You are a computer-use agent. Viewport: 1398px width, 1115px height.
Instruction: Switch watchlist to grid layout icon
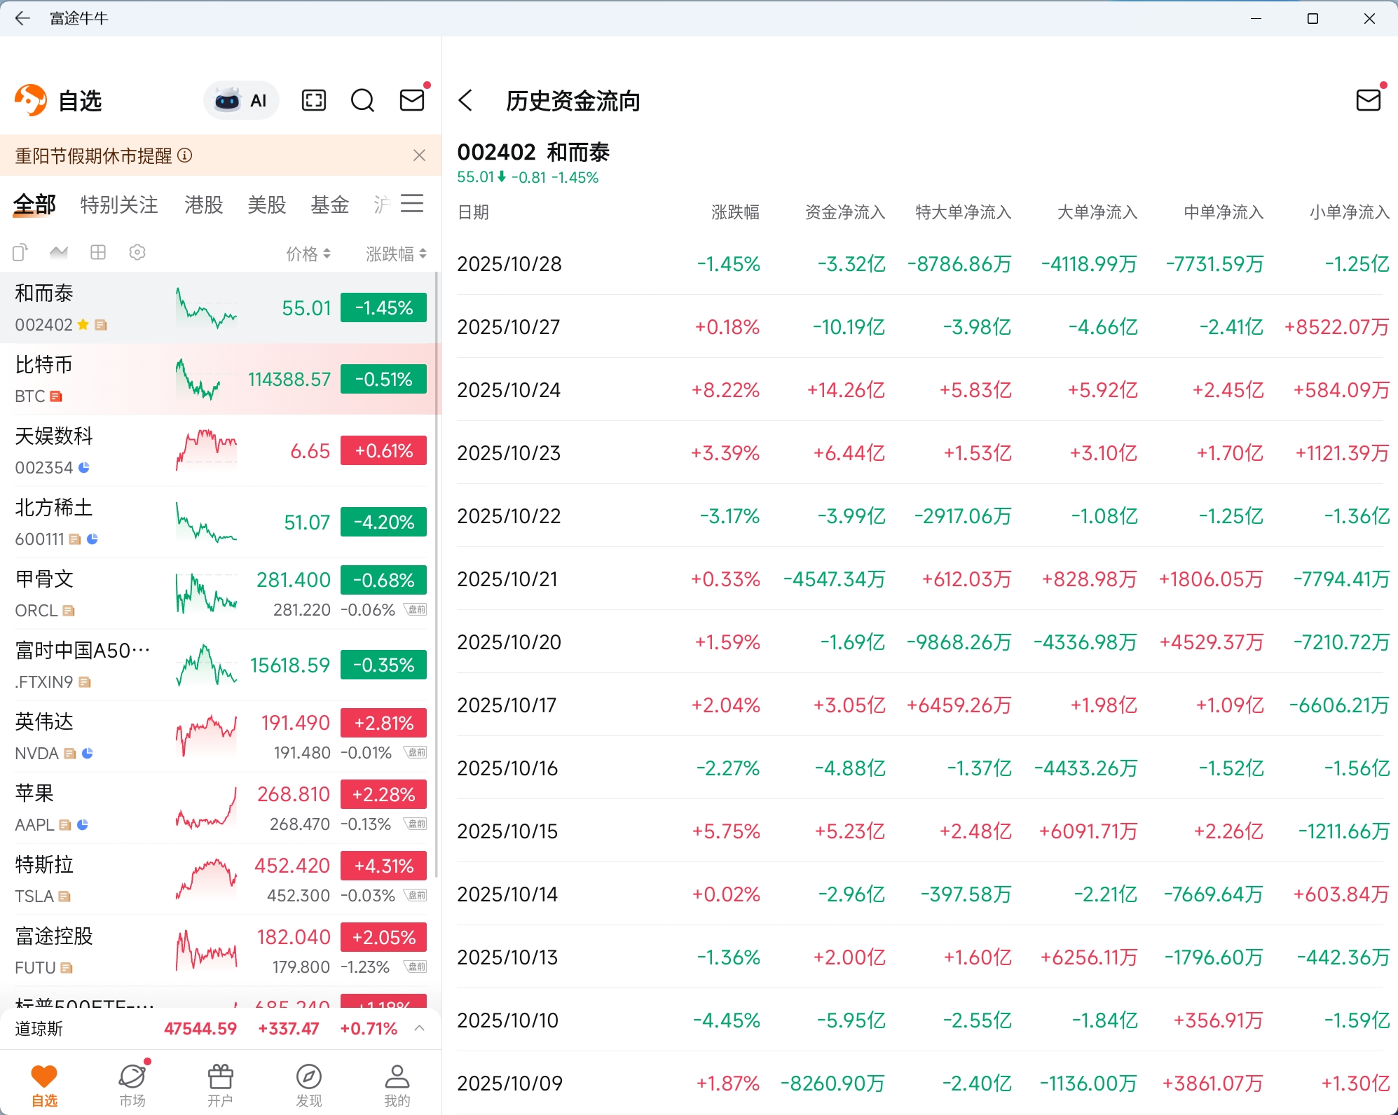(98, 252)
